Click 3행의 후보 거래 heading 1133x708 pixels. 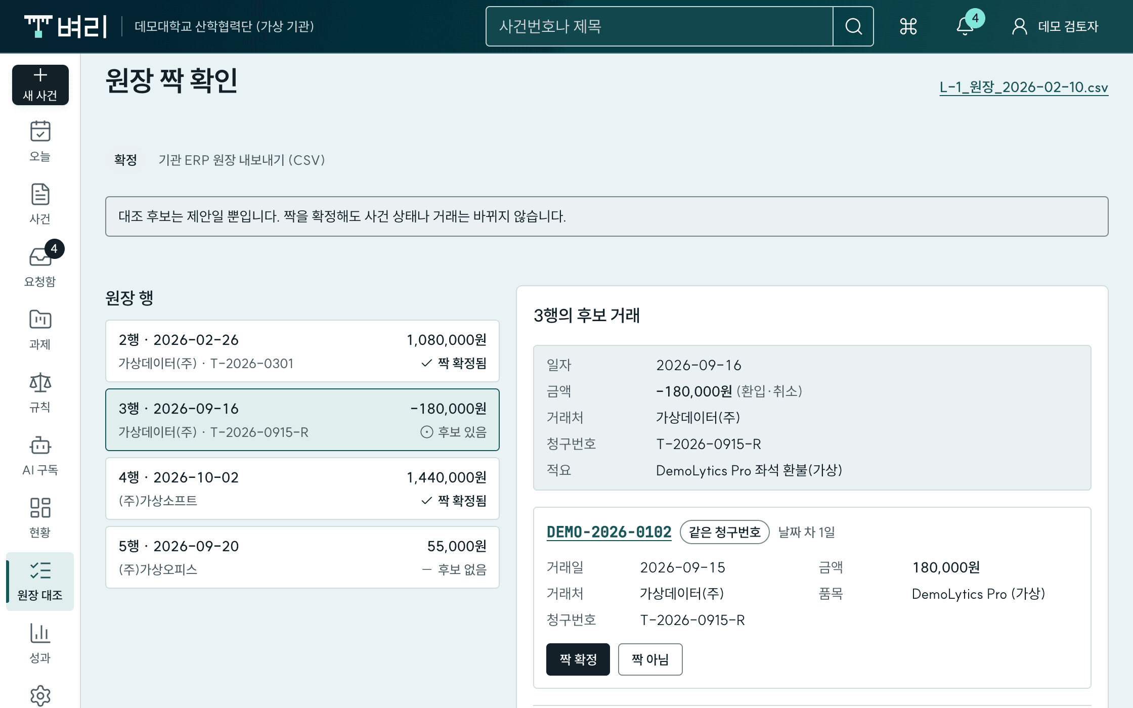click(x=587, y=316)
